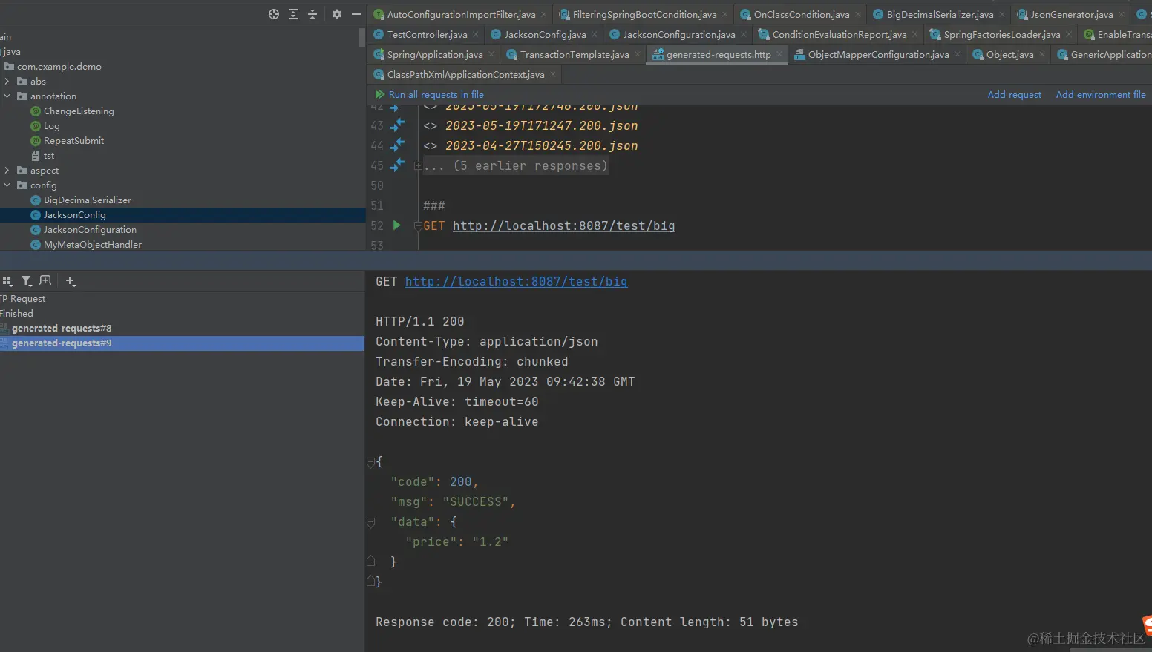Open BigDecimalSerializer.java tab
1152x652 pixels.
[940, 15]
